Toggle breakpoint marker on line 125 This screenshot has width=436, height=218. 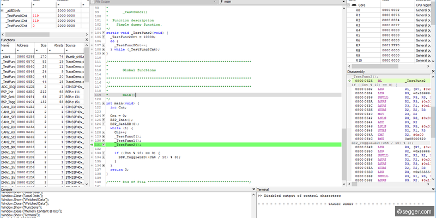(92, 120)
